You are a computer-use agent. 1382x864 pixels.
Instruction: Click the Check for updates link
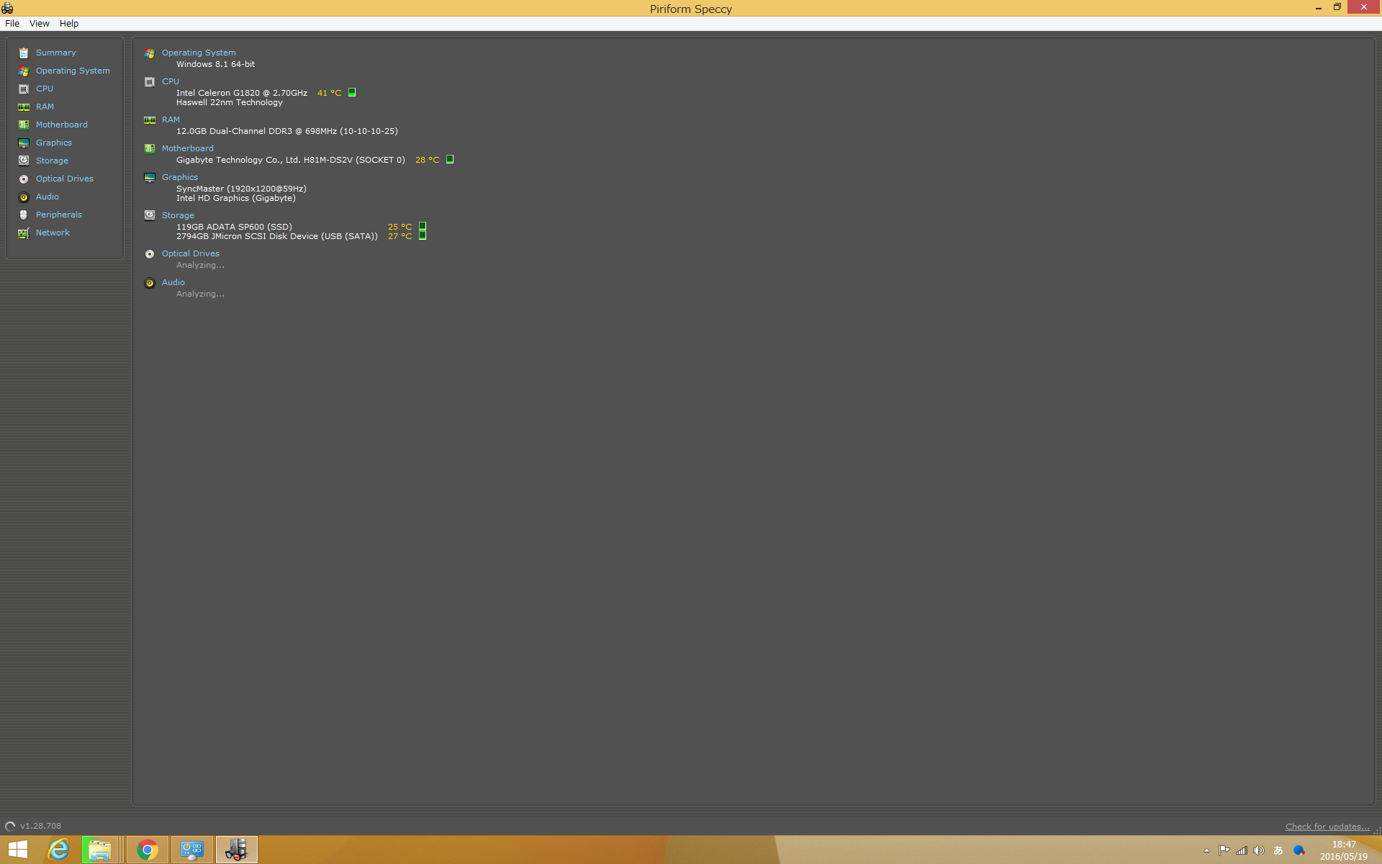pos(1327,826)
